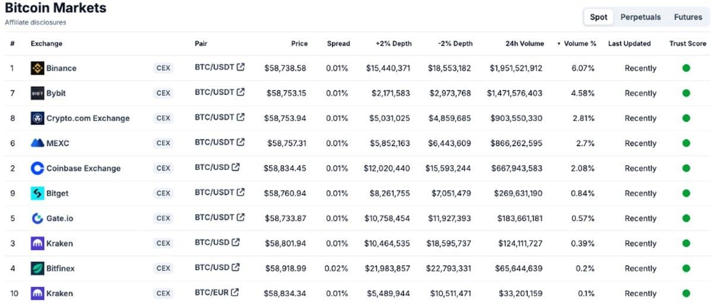Click the Bitget exchange logo
Screen dimensions: 712x303
[x=37, y=193]
